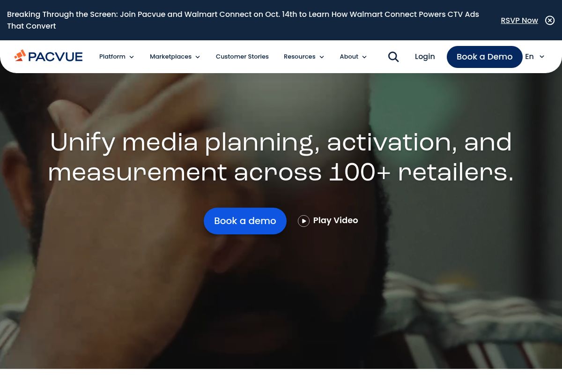The width and height of the screenshot is (562, 375).
Task: Open the En language selector
Action: (535, 57)
